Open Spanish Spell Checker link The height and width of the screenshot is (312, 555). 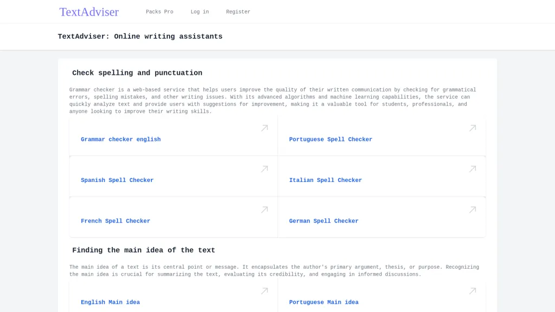click(117, 180)
